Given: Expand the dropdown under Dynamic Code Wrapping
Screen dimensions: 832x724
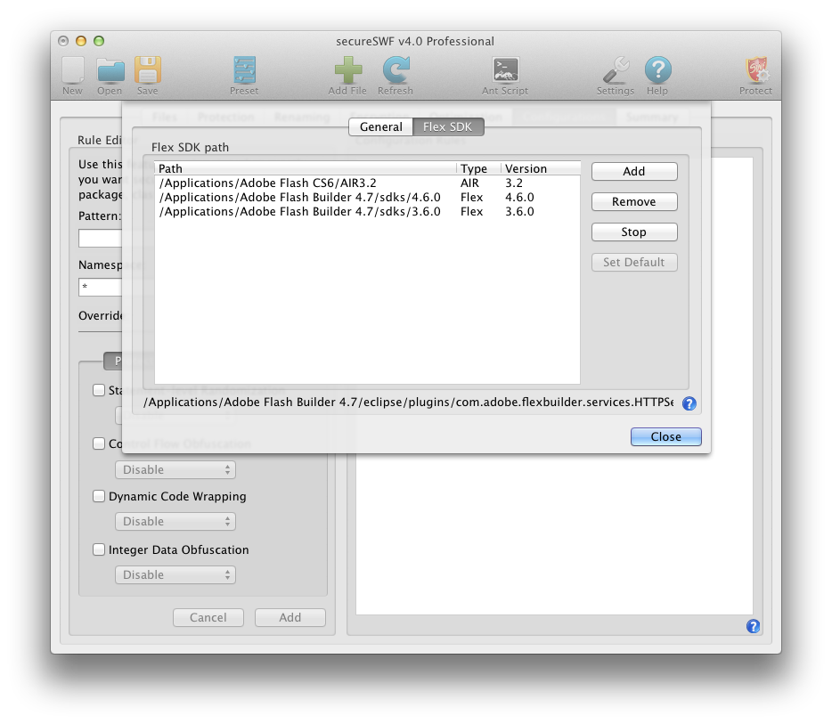Looking at the screenshot, I should tap(175, 522).
